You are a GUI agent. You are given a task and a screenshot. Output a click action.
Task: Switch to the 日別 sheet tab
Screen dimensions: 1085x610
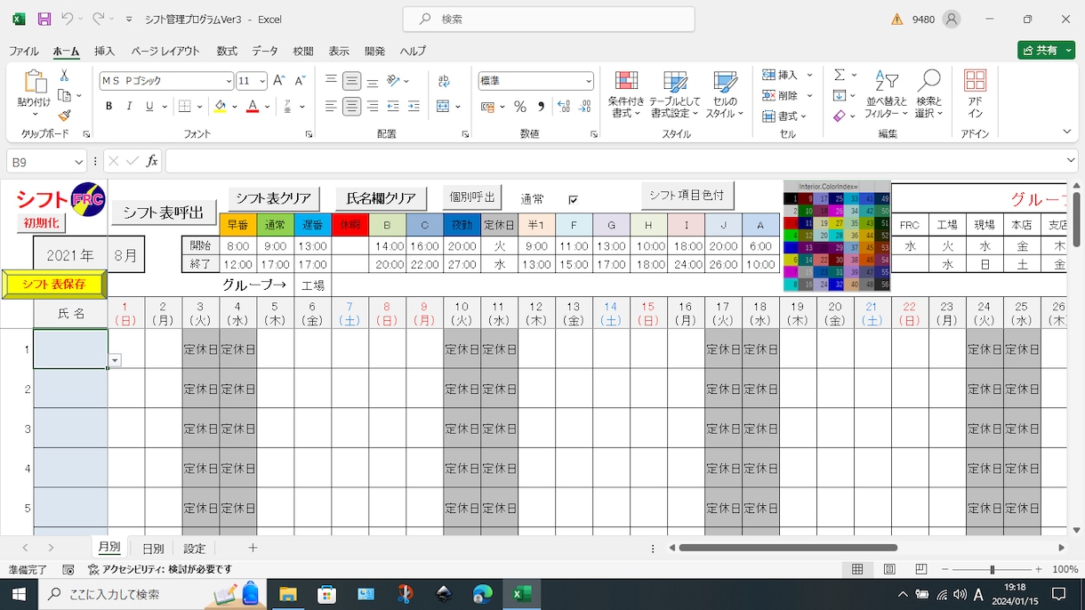pyautogui.click(x=153, y=549)
